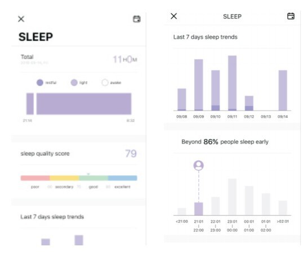
Task: Toggle the light sleep legend circle
Action: 74,83
